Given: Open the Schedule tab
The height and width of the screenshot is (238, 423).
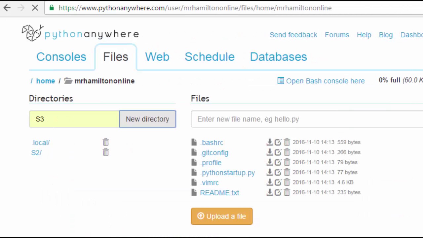Looking at the screenshot, I should click(210, 57).
